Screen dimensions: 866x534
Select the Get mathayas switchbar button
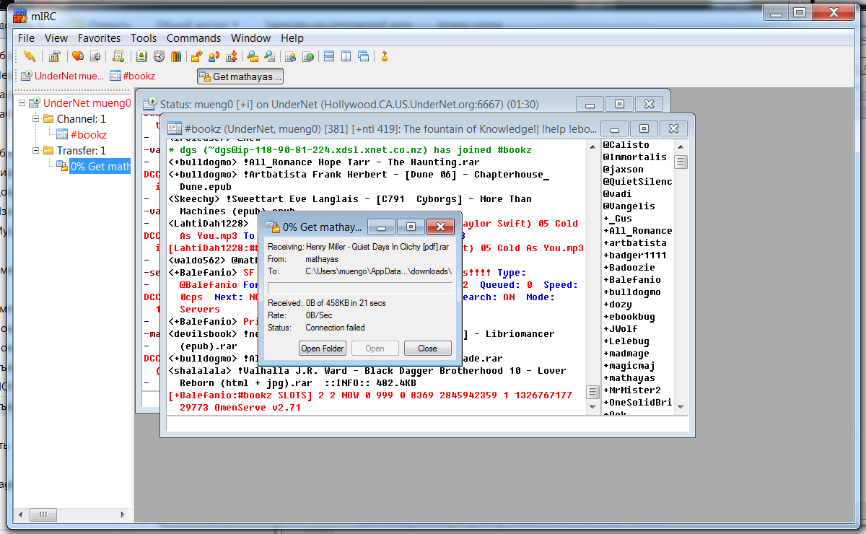coord(240,76)
